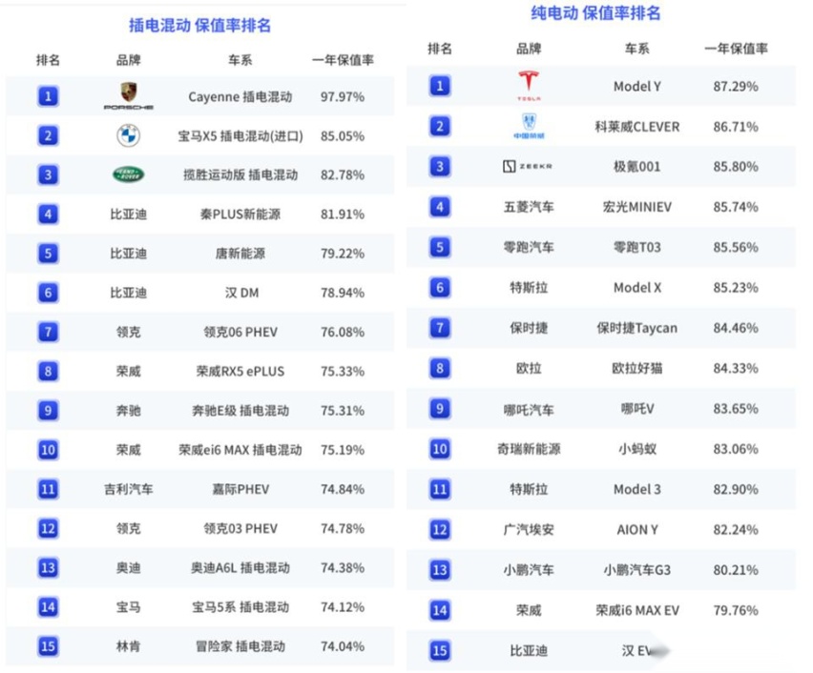Click the 林肯 brand cell
The width and height of the screenshot is (813, 673).
click(x=128, y=646)
